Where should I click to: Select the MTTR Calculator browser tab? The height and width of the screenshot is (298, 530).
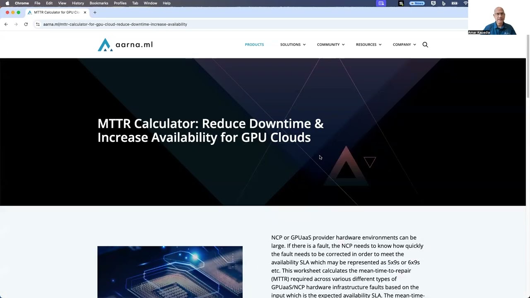pyautogui.click(x=57, y=12)
